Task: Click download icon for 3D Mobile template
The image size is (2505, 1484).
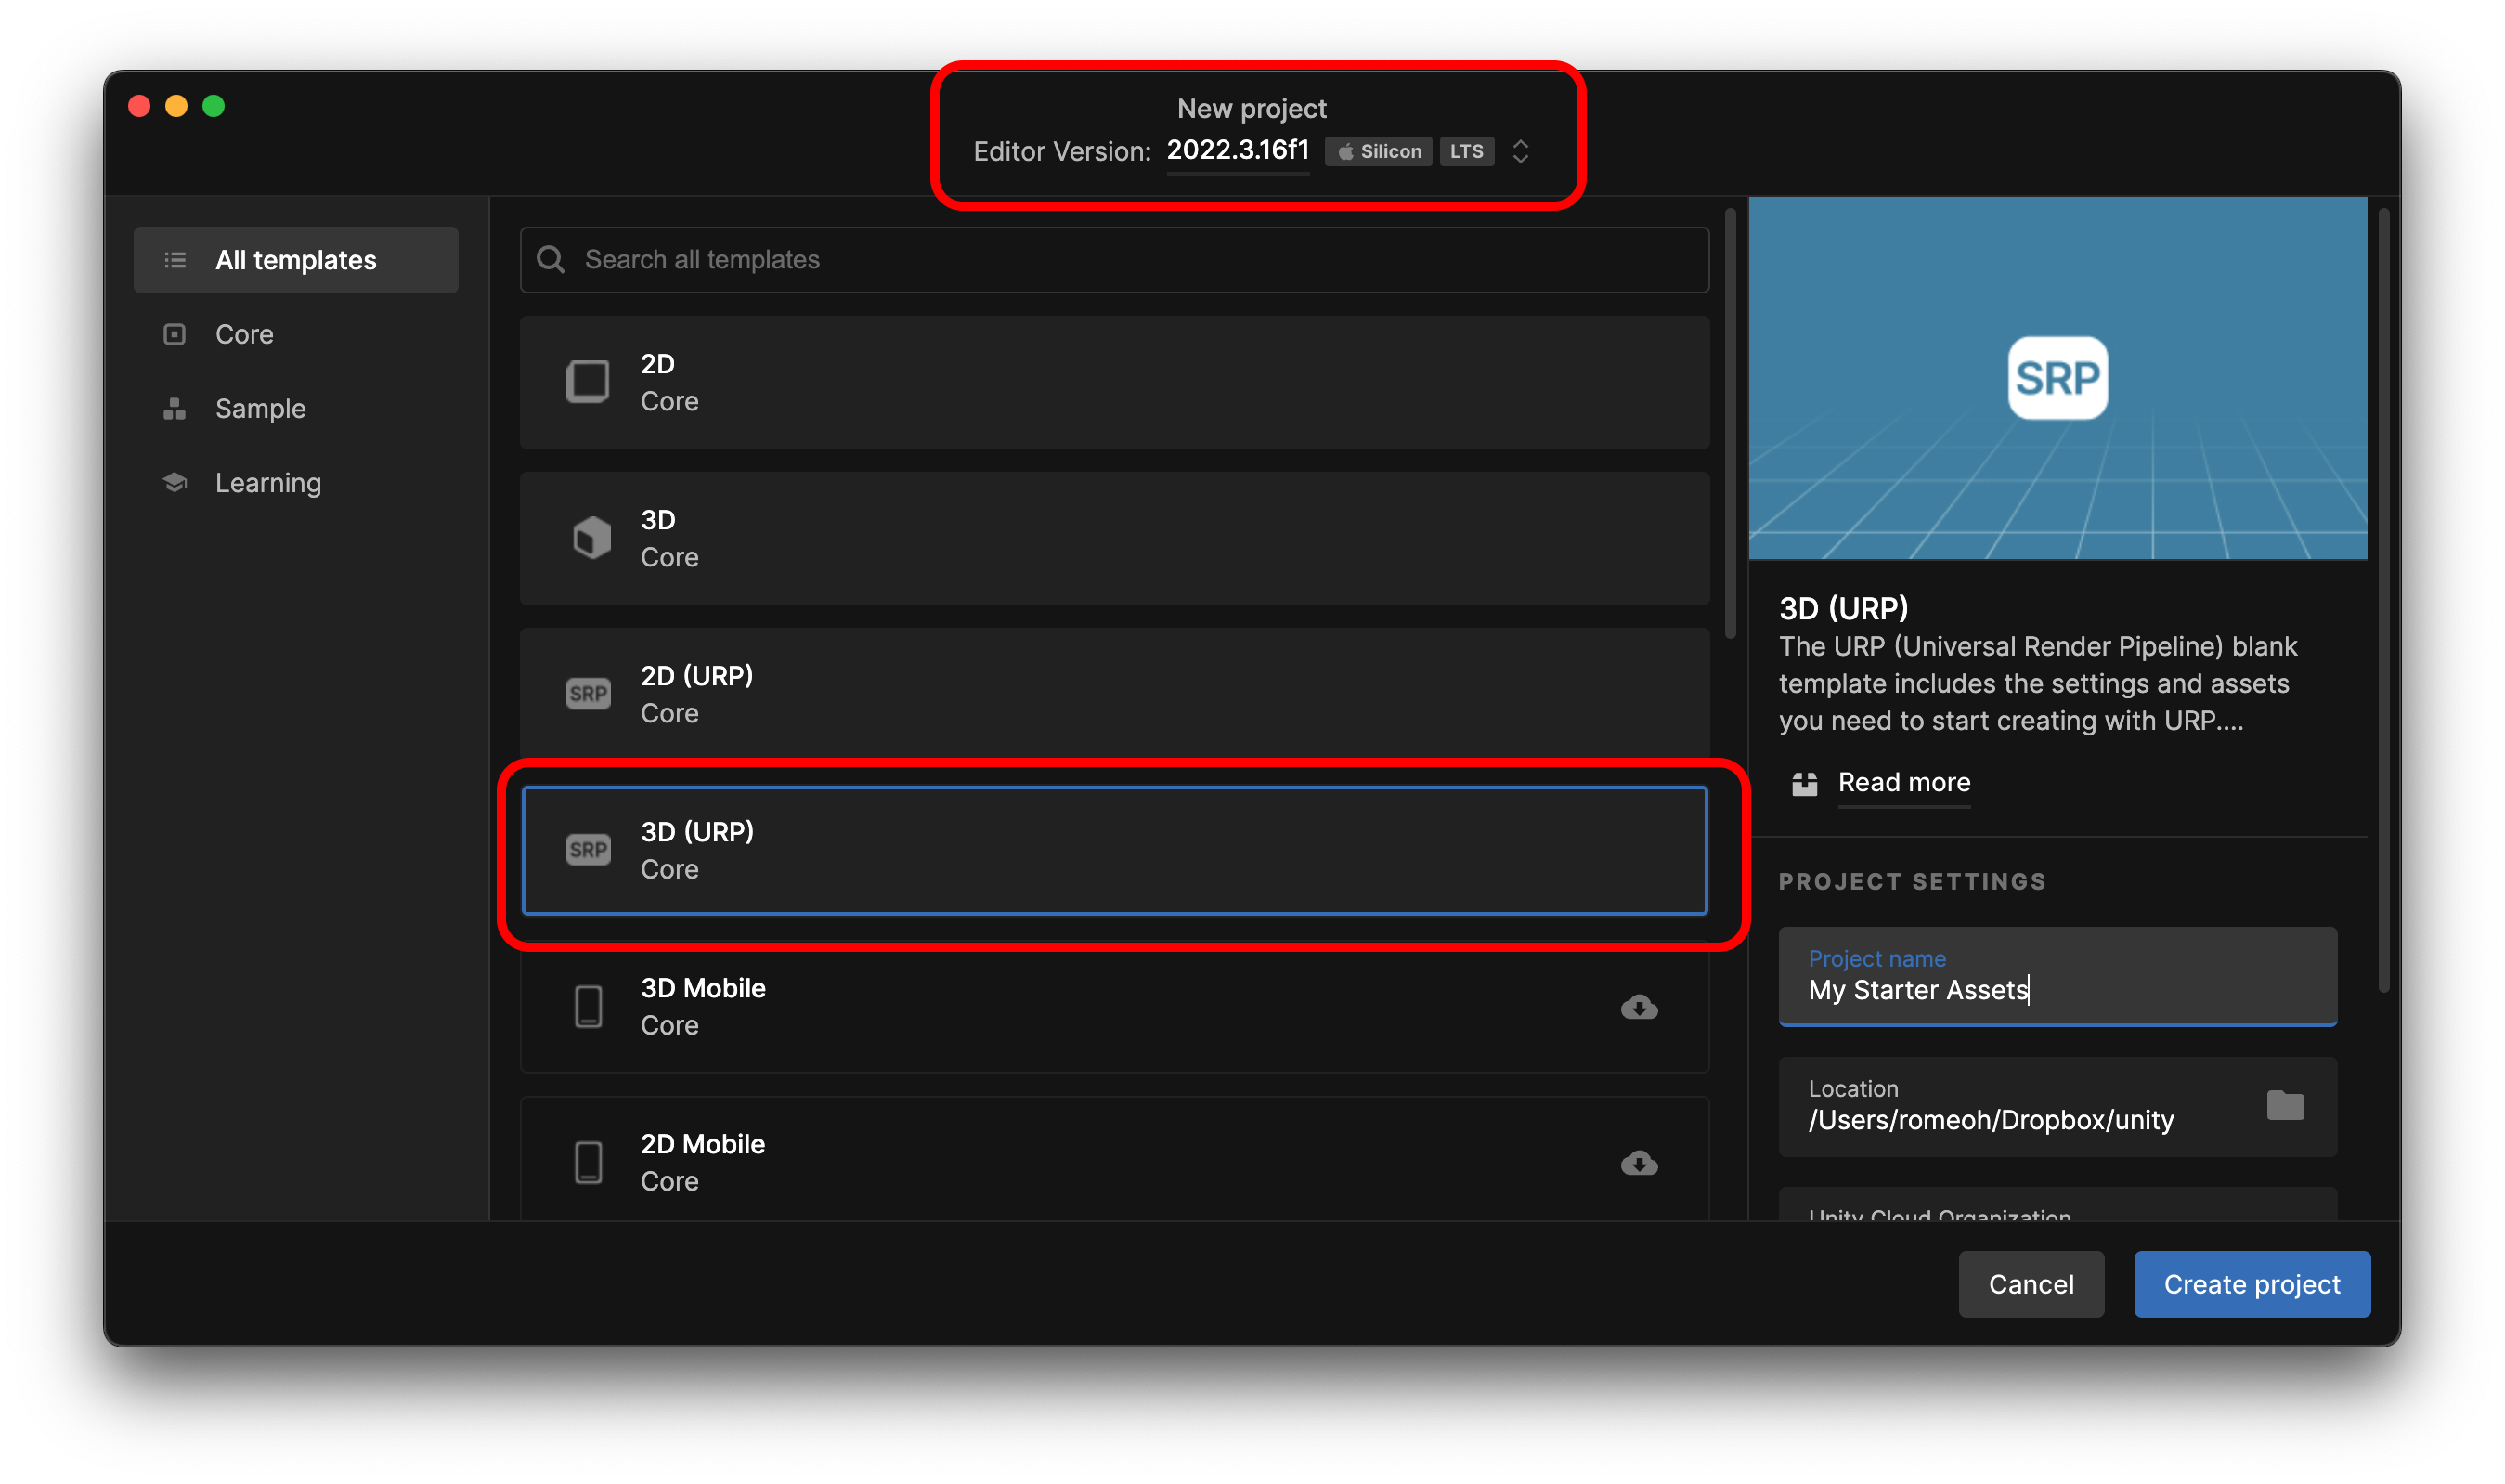Action: point(1639,1007)
